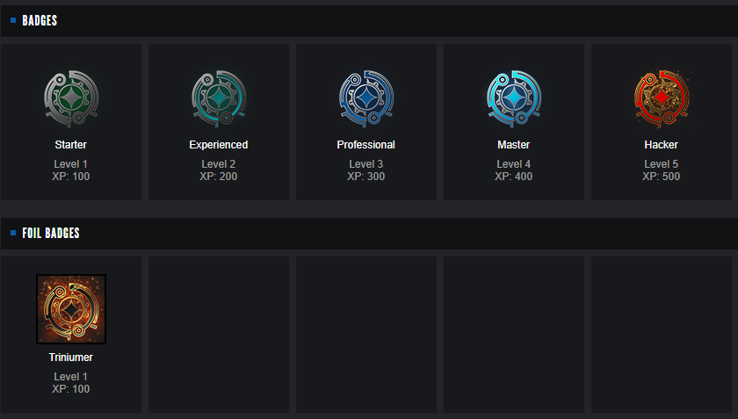Click the Master badge title text
The height and width of the screenshot is (419, 738).
coord(514,145)
